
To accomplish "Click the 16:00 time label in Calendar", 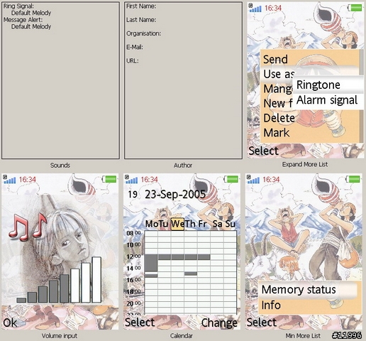I will (x=133, y=280).
